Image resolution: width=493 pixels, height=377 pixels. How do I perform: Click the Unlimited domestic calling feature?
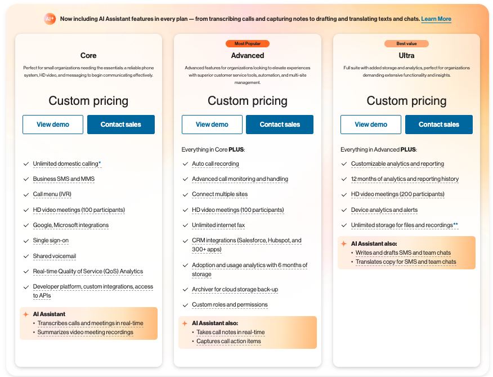(67, 164)
